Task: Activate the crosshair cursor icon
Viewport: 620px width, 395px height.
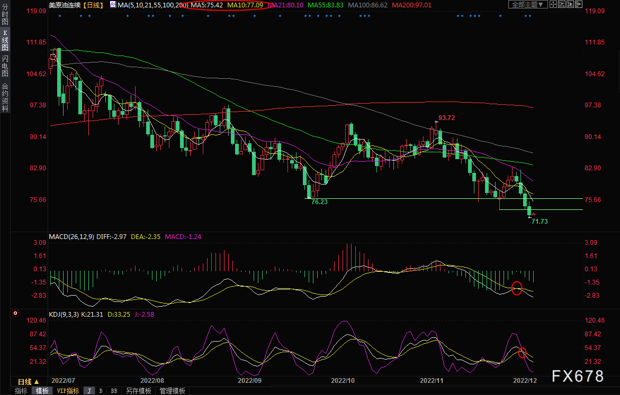Action: click(x=553, y=4)
